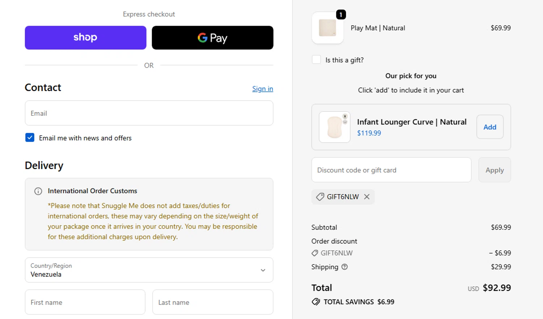This screenshot has height=319, width=543.
Task: Click the Our pick for you heading
Action: click(411, 76)
